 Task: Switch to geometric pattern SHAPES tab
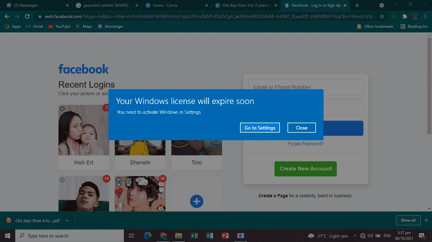(x=107, y=5)
